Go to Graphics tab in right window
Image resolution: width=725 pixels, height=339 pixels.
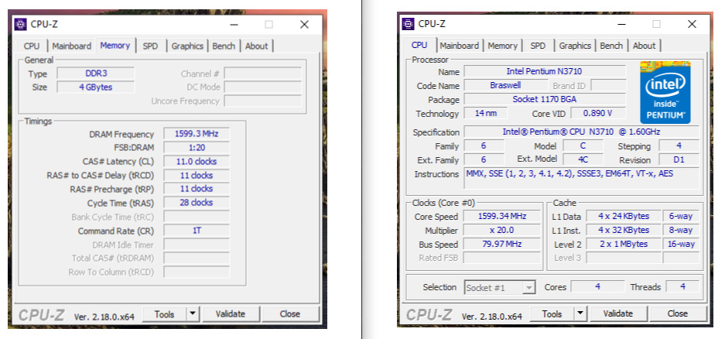[x=575, y=46]
